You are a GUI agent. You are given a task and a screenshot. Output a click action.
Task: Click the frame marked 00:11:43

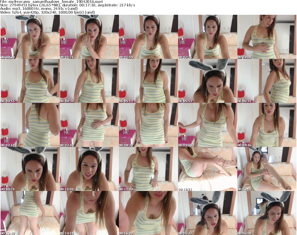pyautogui.click(x=148, y=169)
